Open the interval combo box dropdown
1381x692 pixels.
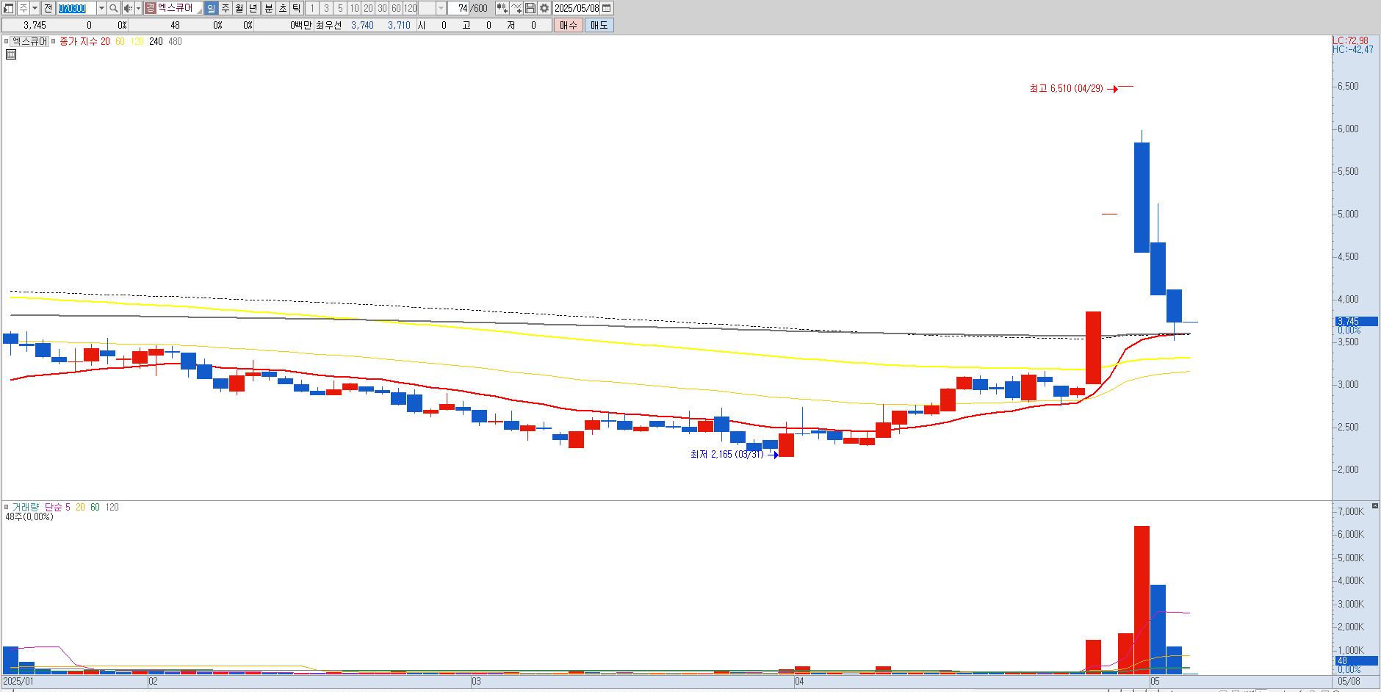tap(441, 8)
